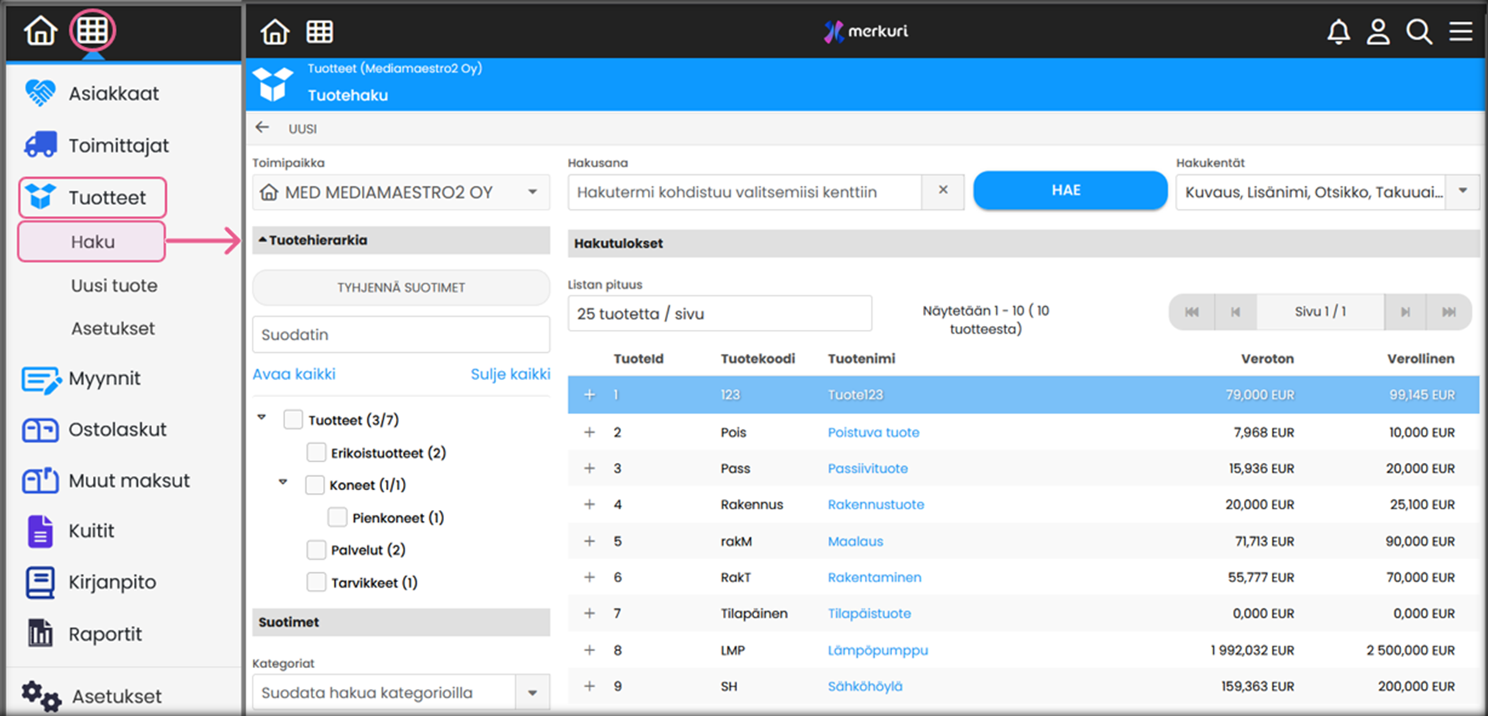Viewport: 1488px width, 716px height.
Task: Click the magnifier search icon in header
Action: coord(1419,32)
